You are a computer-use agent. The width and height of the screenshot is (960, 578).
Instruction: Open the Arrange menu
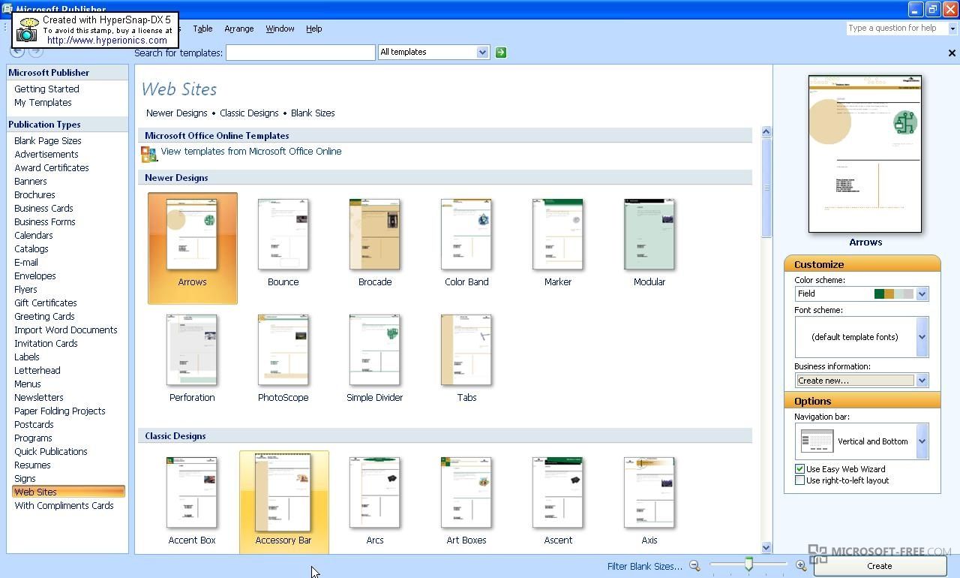click(239, 29)
